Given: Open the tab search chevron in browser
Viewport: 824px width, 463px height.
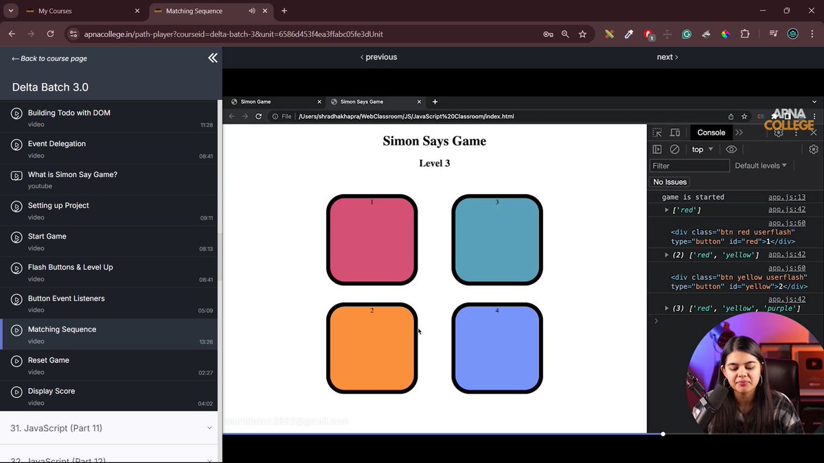Looking at the screenshot, I should (10, 11).
